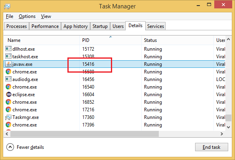235x160 pixels.
Task: Click PID value 16852
Action: [88, 102]
